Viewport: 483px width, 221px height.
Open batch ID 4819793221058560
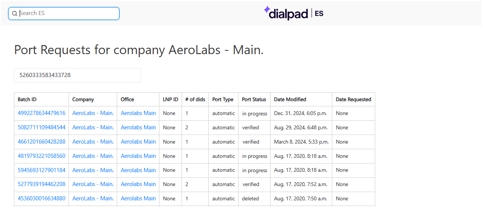coord(41,156)
